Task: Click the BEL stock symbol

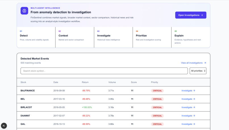Action: tap(23, 99)
